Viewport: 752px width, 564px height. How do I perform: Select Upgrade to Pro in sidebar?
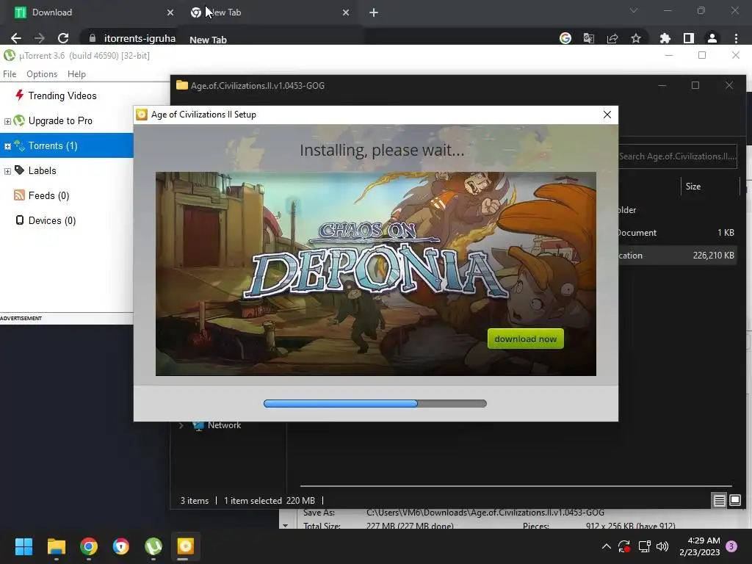[x=60, y=120]
